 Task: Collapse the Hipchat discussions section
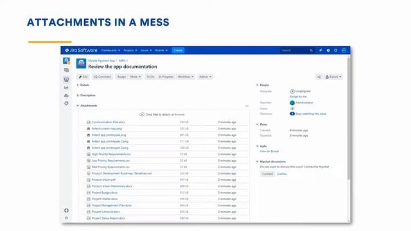257,162
